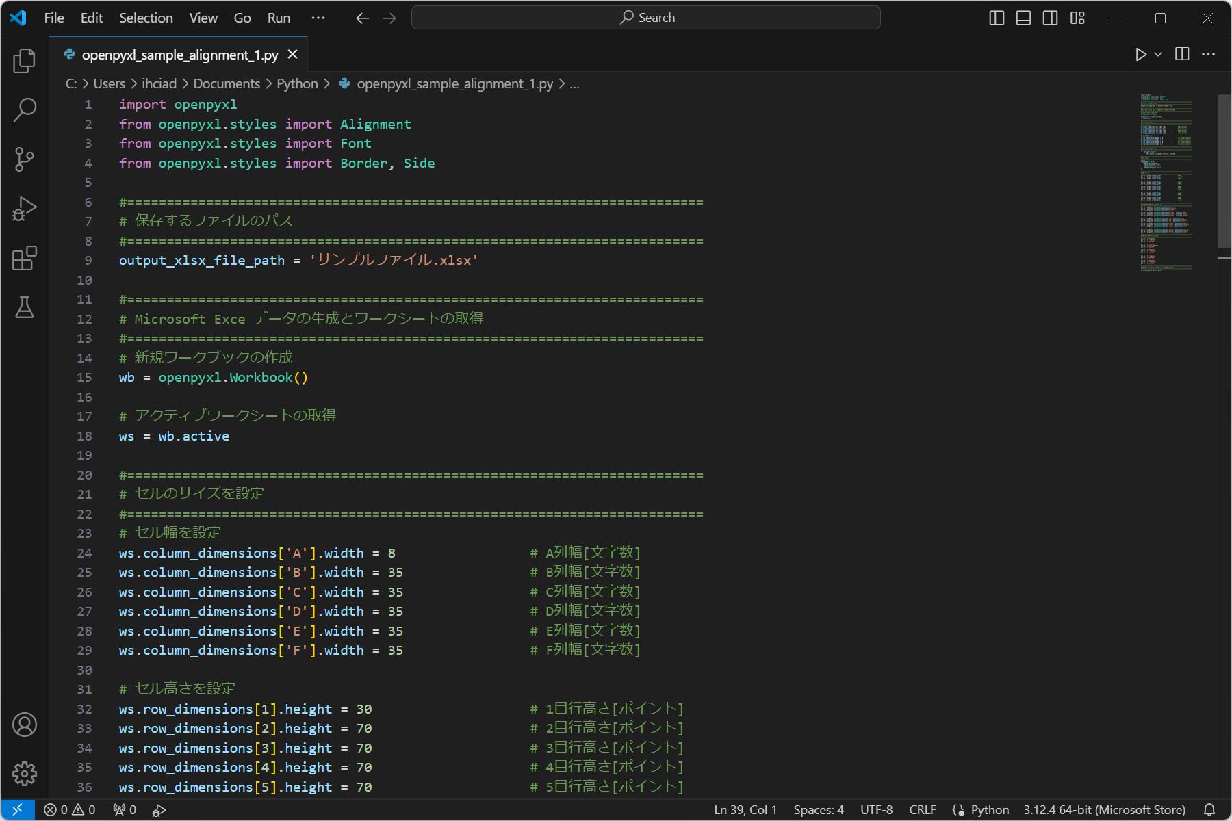Open the Python breadcrumb folder

(297, 83)
